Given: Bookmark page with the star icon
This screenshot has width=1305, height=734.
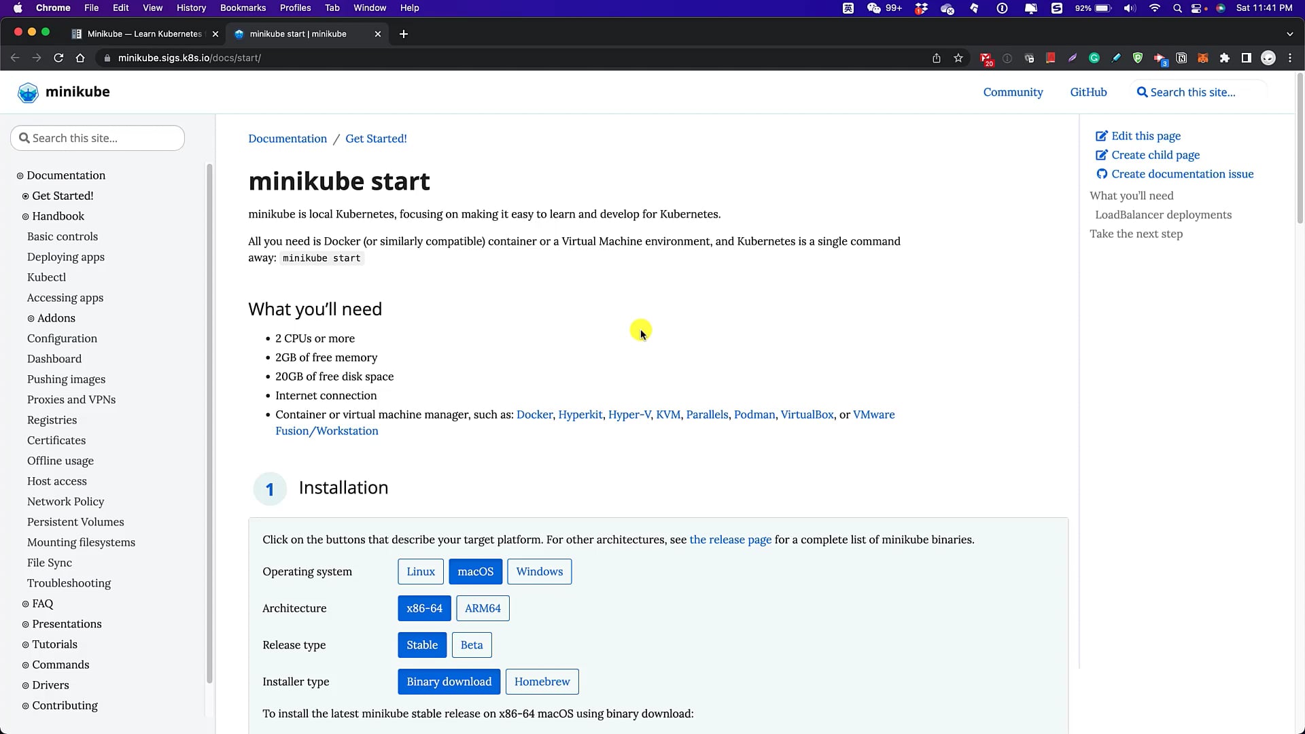Looking at the screenshot, I should coord(958,58).
